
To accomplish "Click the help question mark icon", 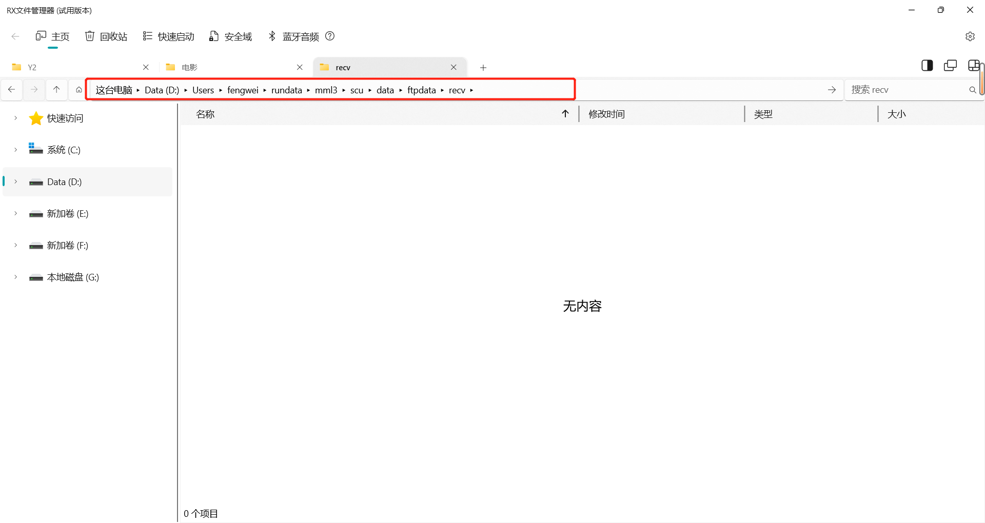I will (330, 36).
